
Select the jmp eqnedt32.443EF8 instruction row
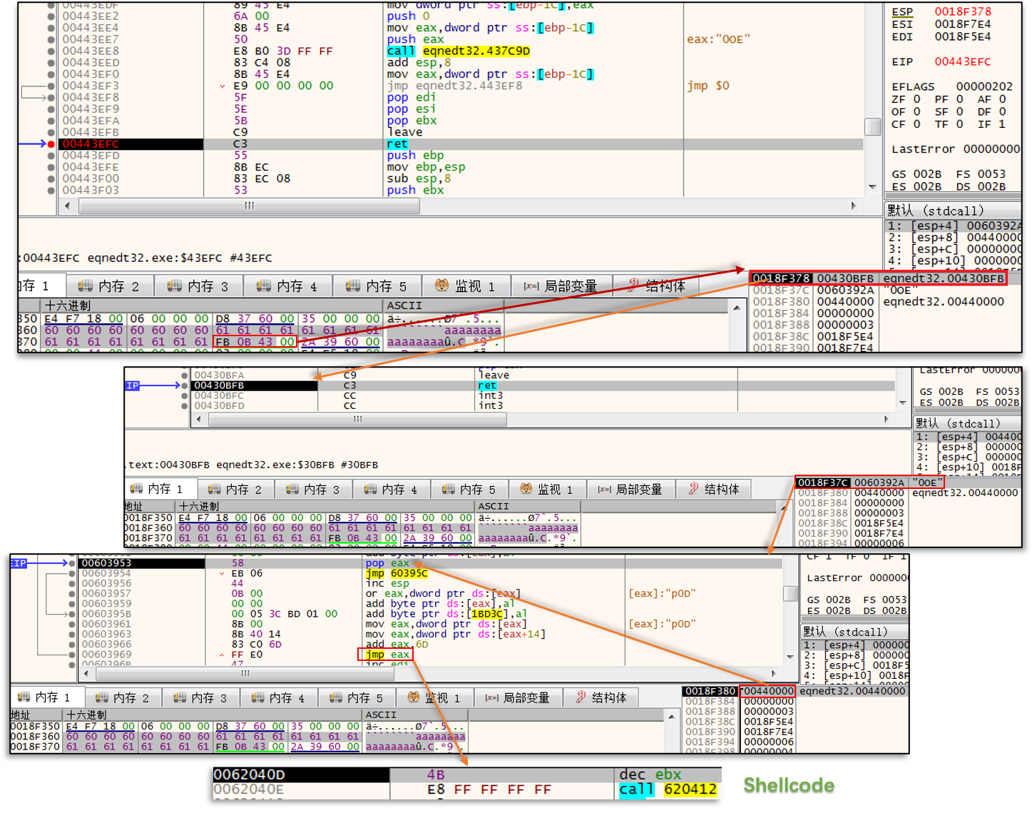(460, 86)
